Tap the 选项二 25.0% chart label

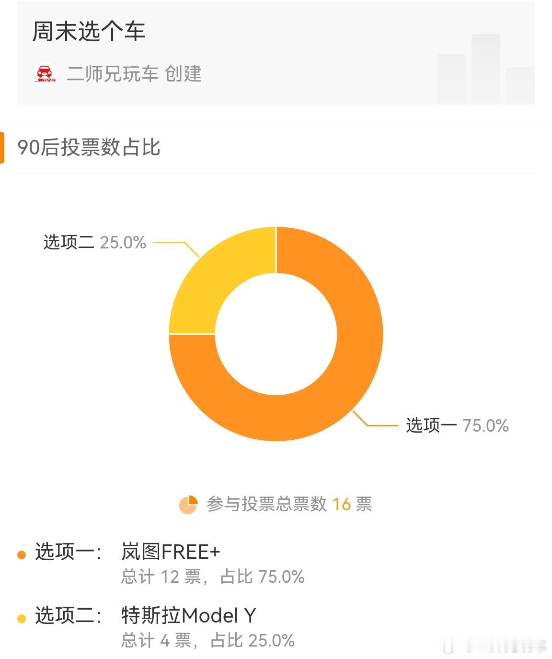point(95,242)
